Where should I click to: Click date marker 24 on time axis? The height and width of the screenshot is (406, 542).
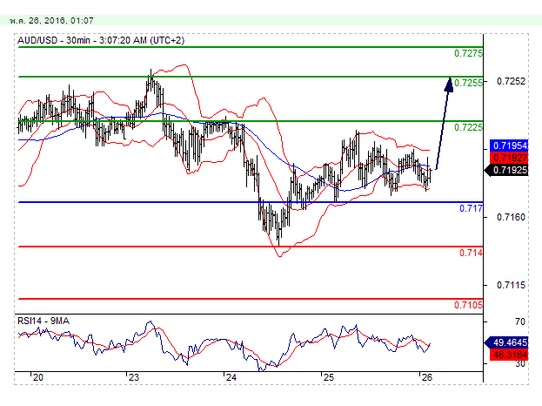click(231, 377)
